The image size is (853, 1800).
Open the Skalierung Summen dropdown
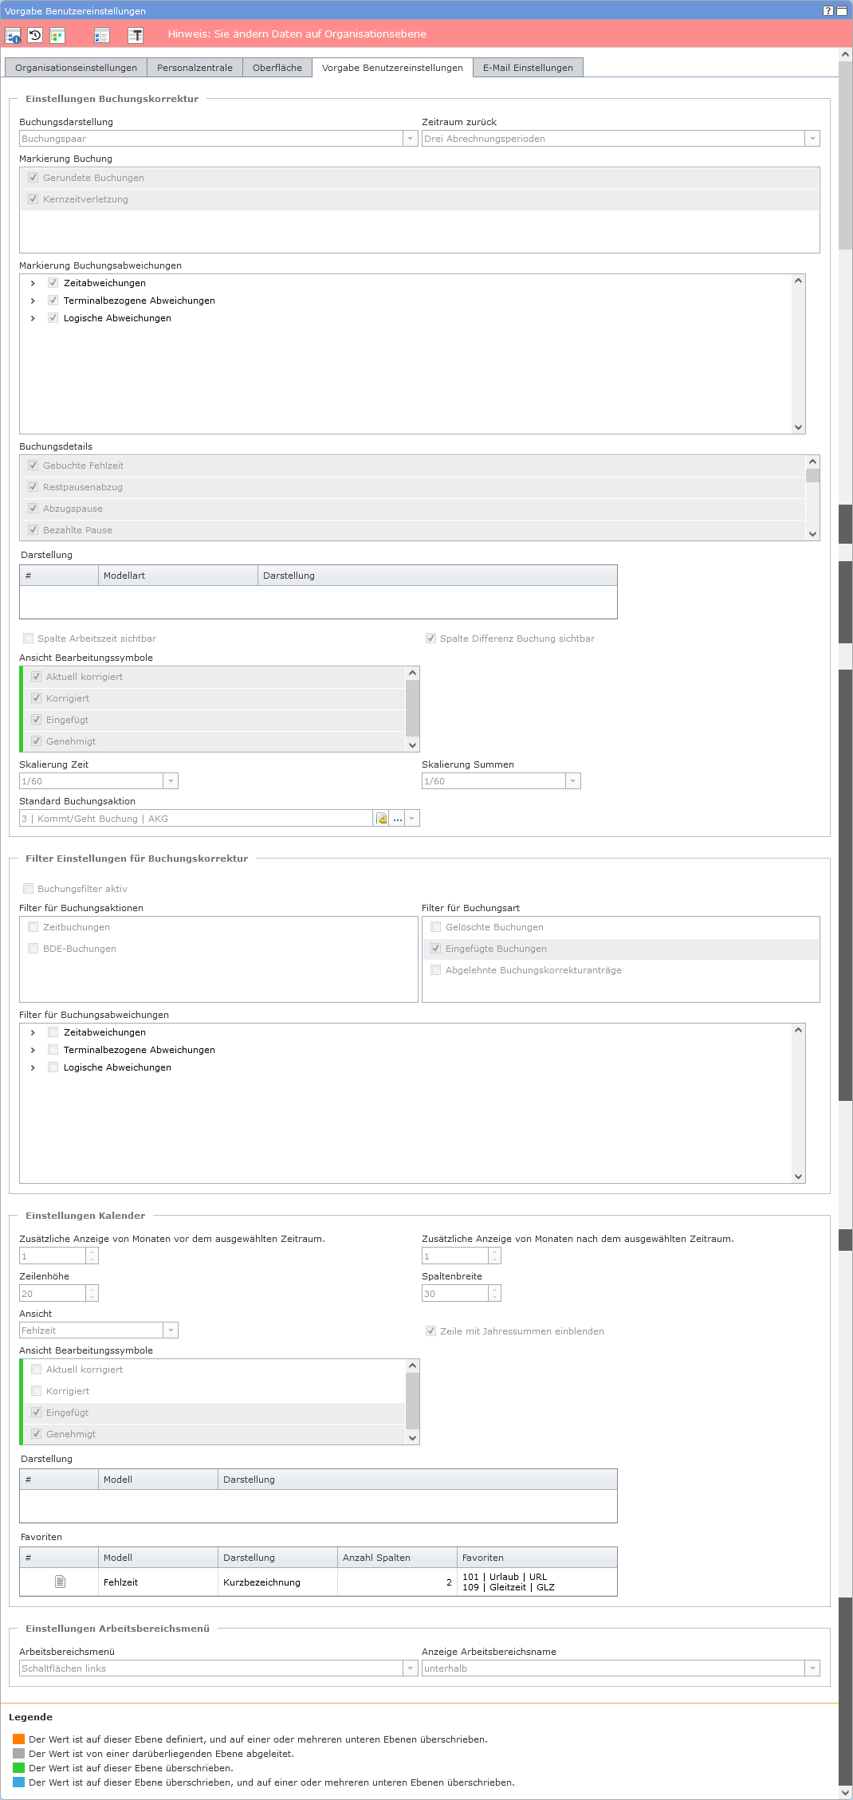(572, 781)
